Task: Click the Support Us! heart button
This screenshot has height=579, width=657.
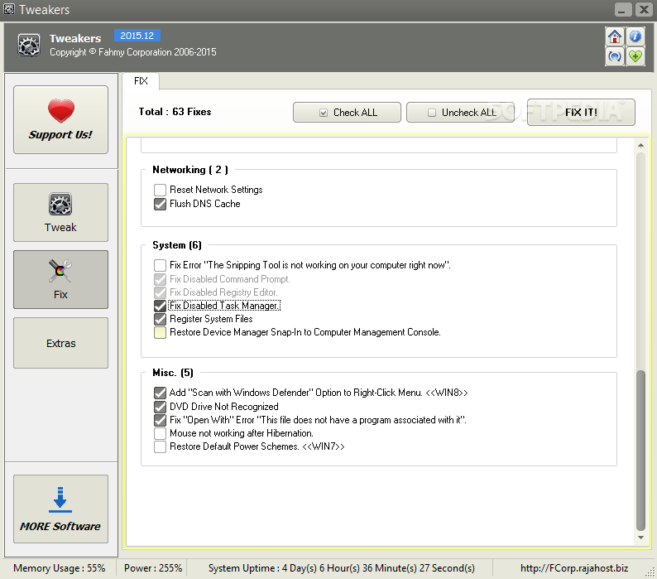Action: [60, 119]
